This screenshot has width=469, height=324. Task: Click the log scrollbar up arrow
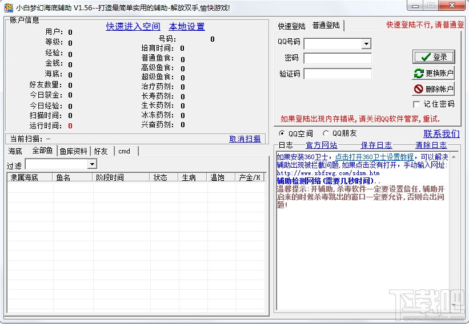(454, 156)
